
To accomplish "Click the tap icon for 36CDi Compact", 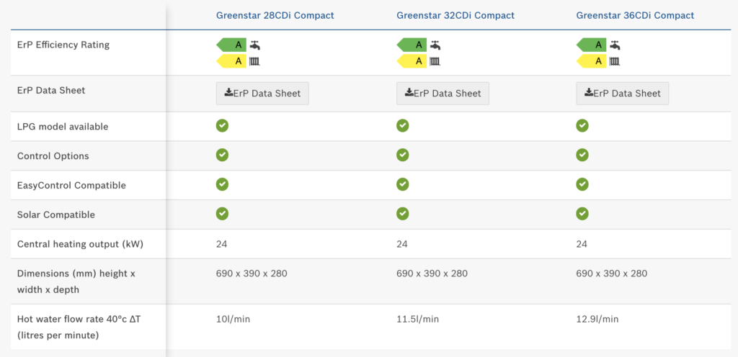I will click(x=615, y=45).
